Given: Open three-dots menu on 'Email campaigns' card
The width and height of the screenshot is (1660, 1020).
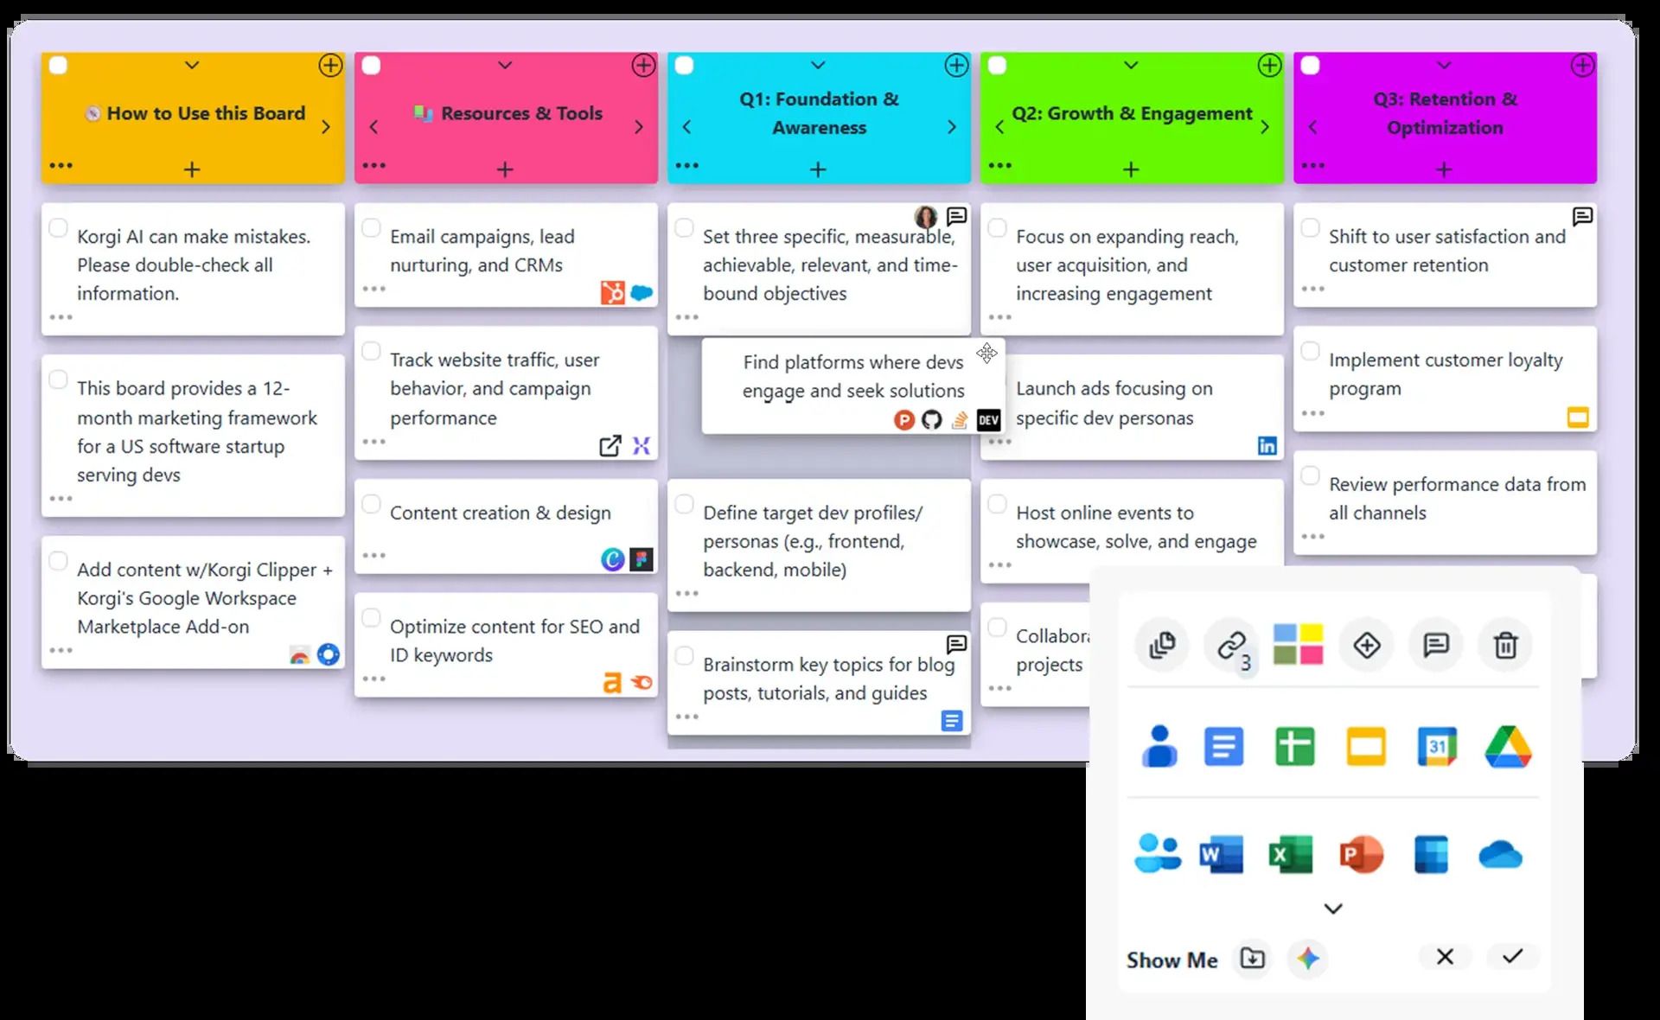Looking at the screenshot, I should click(x=373, y=289).
